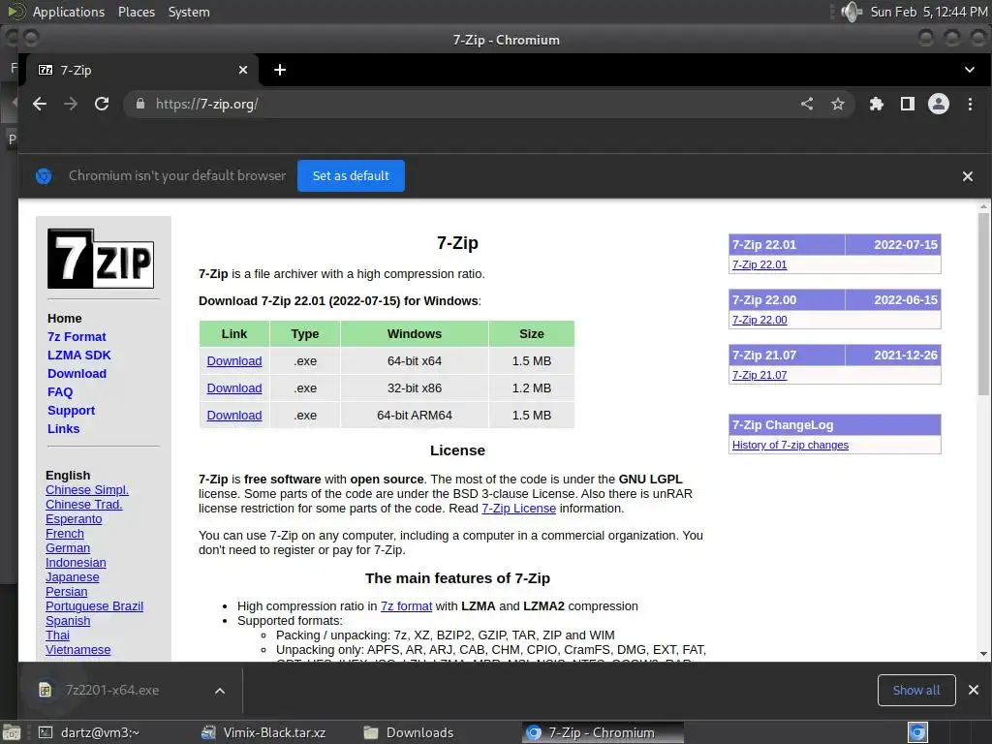
Task: Open a new tab with the plus button
Action: point(280,70)
